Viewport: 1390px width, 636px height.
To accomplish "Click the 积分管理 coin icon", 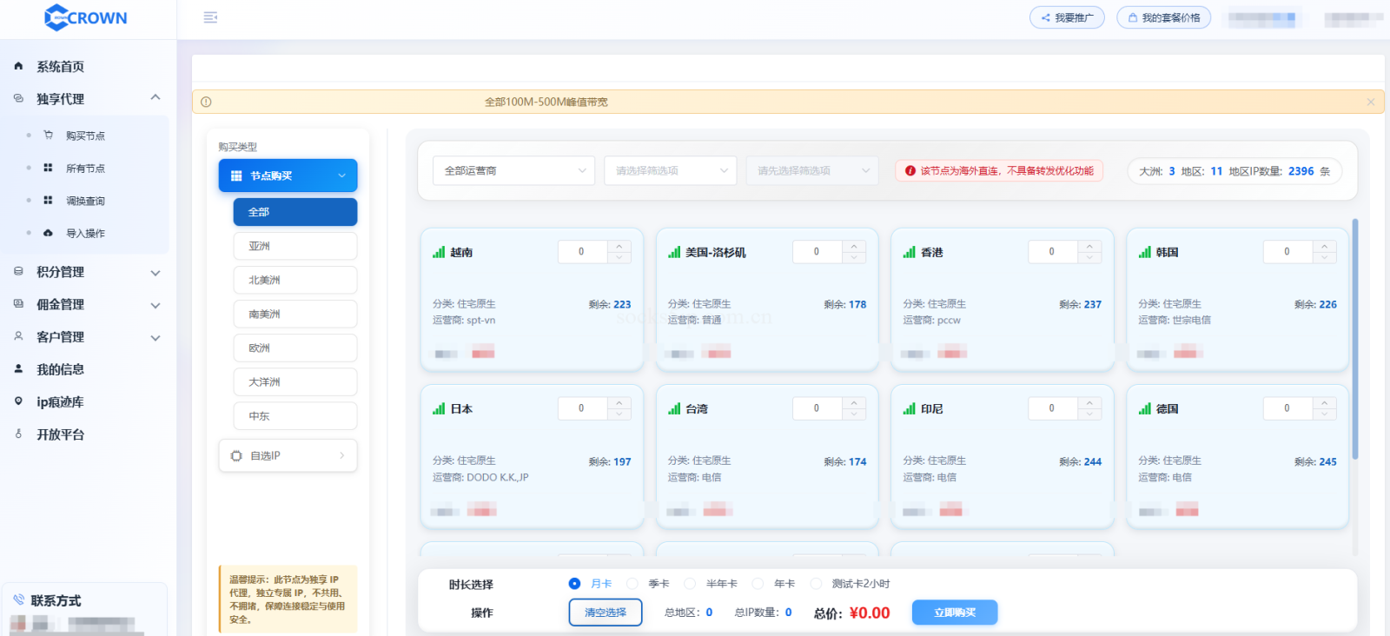I will click(18, 271).
